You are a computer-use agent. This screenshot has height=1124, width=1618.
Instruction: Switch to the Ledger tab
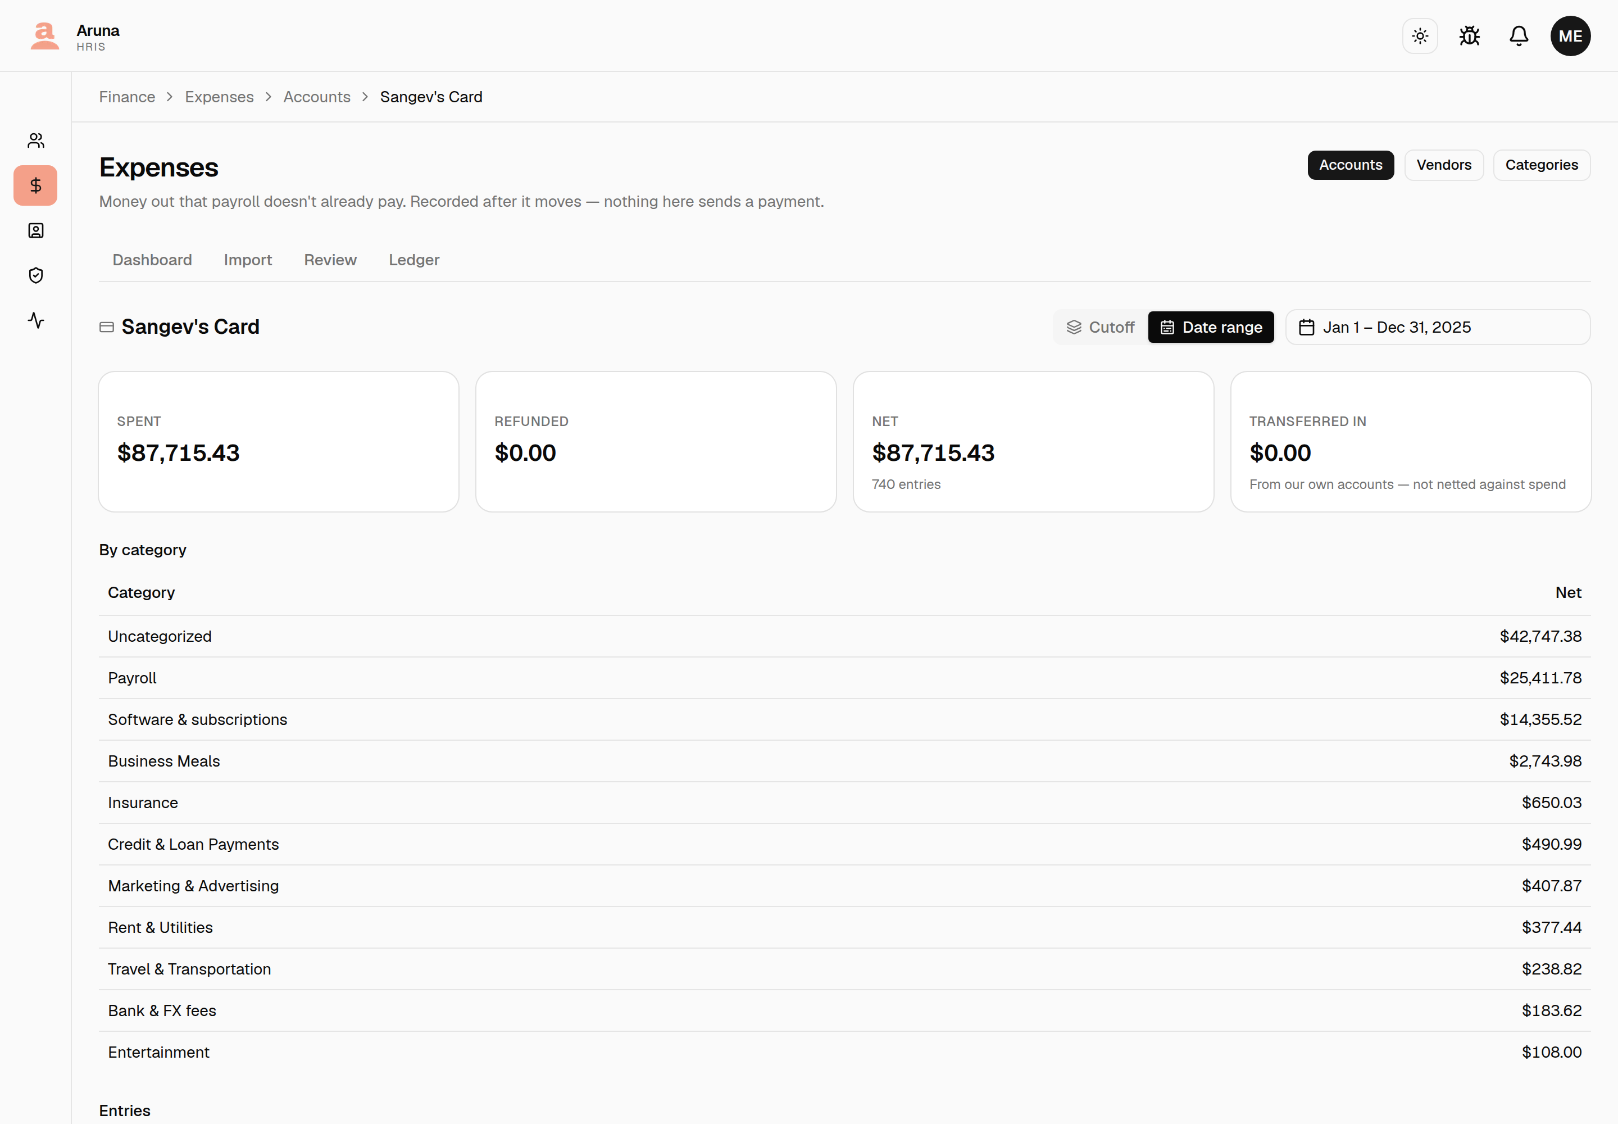(414, 260)
